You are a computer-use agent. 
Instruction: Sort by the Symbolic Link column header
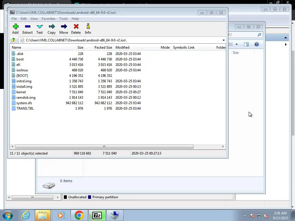click(186, 47)
